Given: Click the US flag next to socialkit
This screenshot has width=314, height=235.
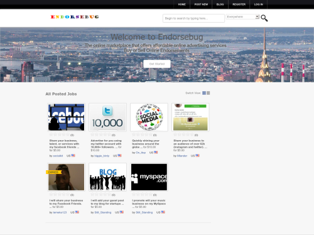Looking at the screenshot, I should point(73,156).
